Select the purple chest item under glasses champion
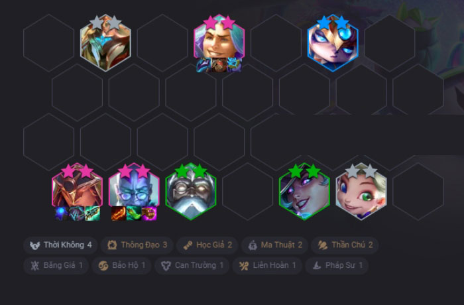Viewport: 464px width, 305px height. click(x=149, y=213)
